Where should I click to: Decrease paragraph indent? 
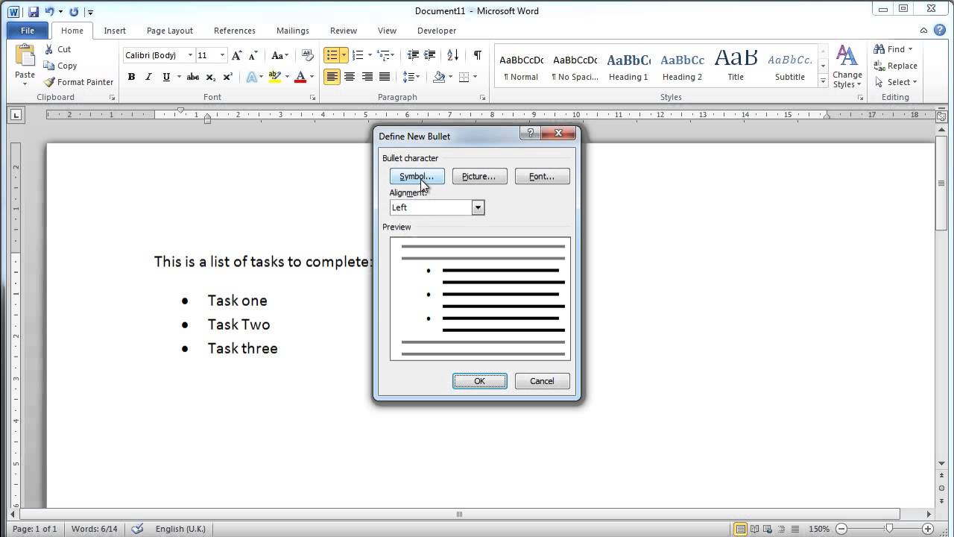[x=414, y=55]
